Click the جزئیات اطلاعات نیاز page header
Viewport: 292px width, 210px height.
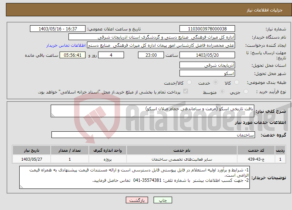[265, 10]
